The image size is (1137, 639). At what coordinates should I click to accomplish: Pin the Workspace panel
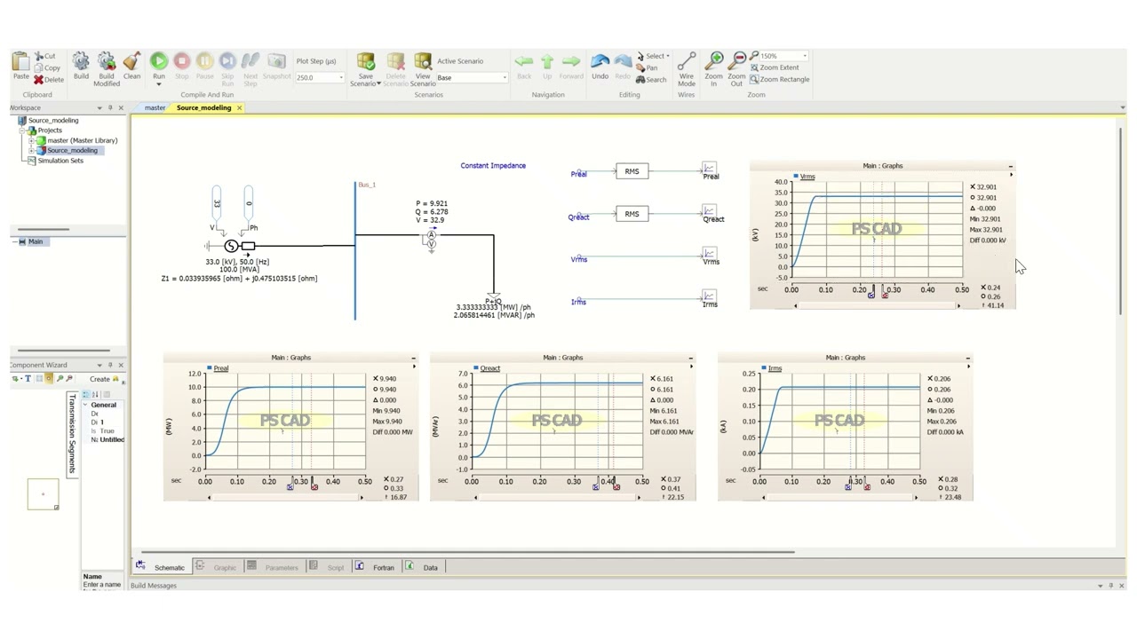[110, 107]
